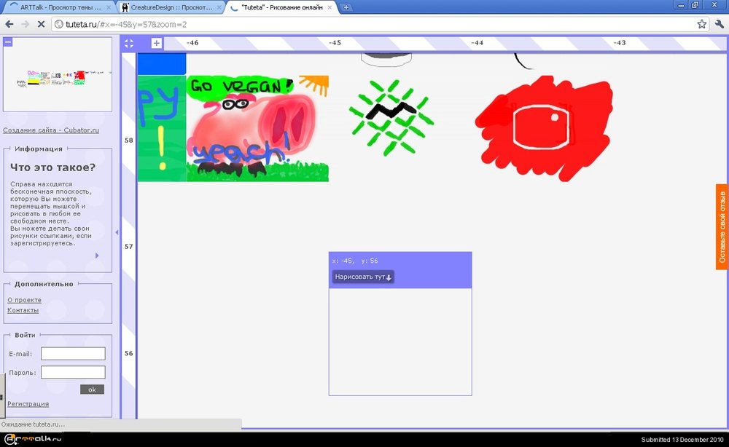Stop page loading with the X button
This screenshot has height=447, width=729.
tap(42, 24)
